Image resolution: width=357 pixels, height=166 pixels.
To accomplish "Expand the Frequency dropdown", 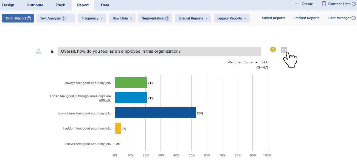I will click(92, 18).
